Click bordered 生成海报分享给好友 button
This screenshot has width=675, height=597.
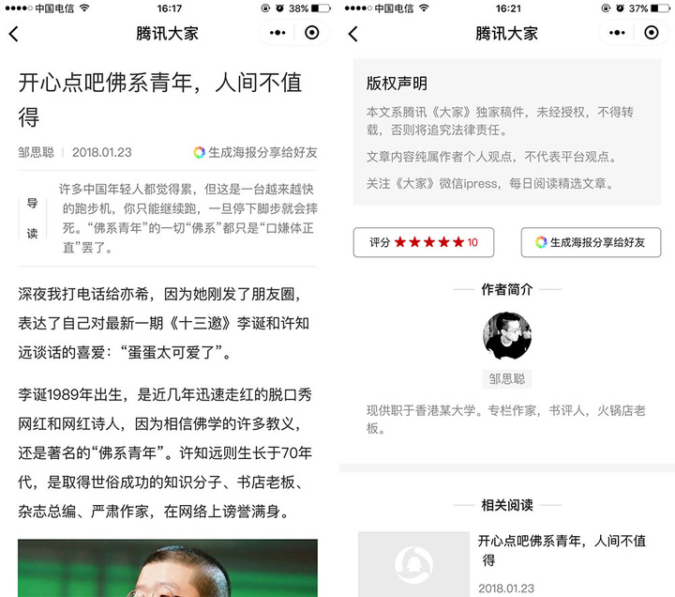pyautogui.click(x=591, y=242)
